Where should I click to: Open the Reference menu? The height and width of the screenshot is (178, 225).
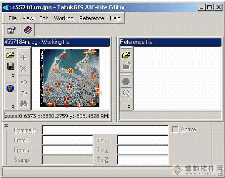[x=92, y=18]
